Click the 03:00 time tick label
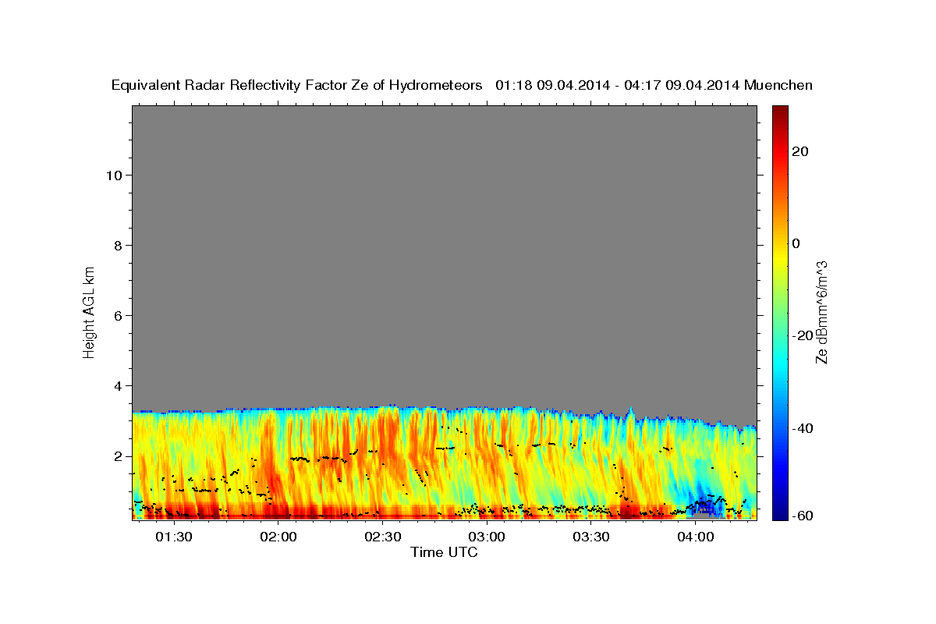 click(487, 537)
